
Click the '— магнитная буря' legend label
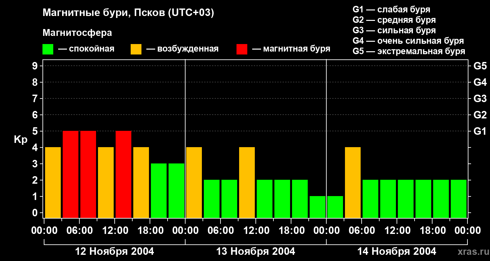pyautogui.click(x=291, y=49)
